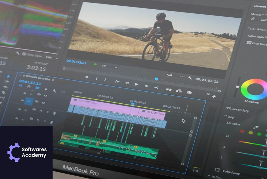Viewport: 267px width, 179px height.
Task: Mute audio track A2
Action: pos(38,120)
